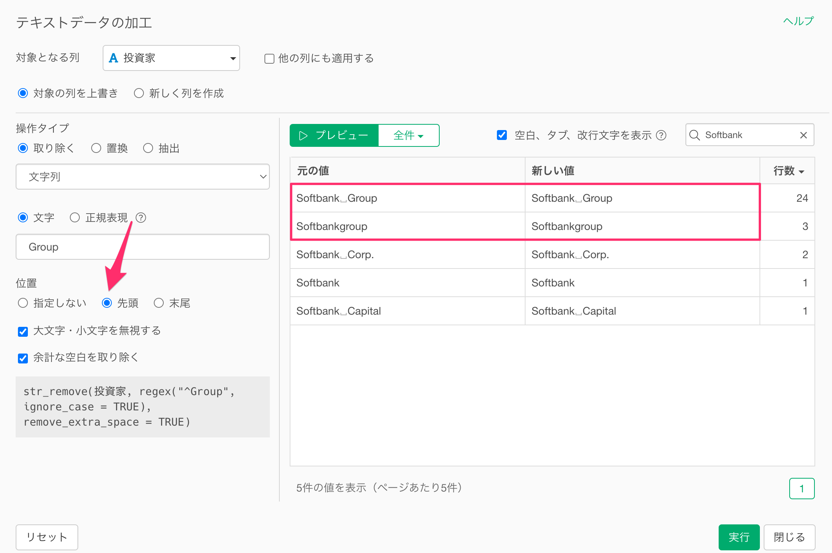This screenshot has height=553, width=832.
Task: Click the magnifier search icon
Action: point(695,135)
